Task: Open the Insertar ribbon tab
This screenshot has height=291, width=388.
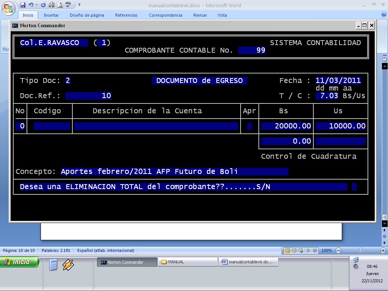Action: coord(51,15)
